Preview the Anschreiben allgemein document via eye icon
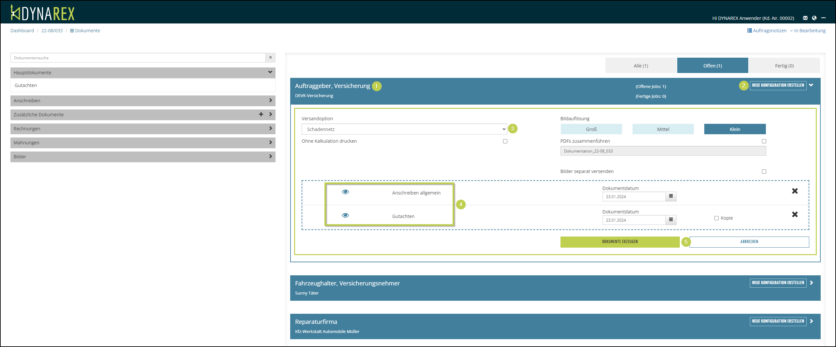Image resolution: width=836 pixels, height=347 pixels. 345,192
